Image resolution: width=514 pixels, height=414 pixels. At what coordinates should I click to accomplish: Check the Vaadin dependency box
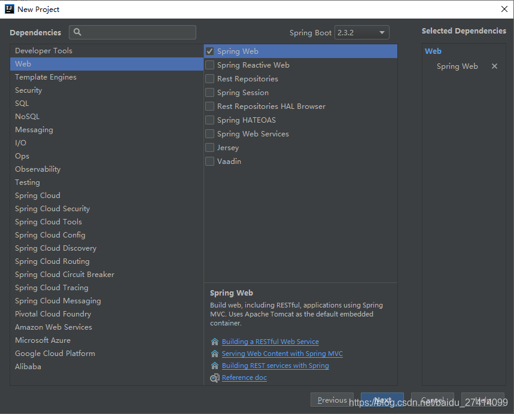(x=210, y=162)
